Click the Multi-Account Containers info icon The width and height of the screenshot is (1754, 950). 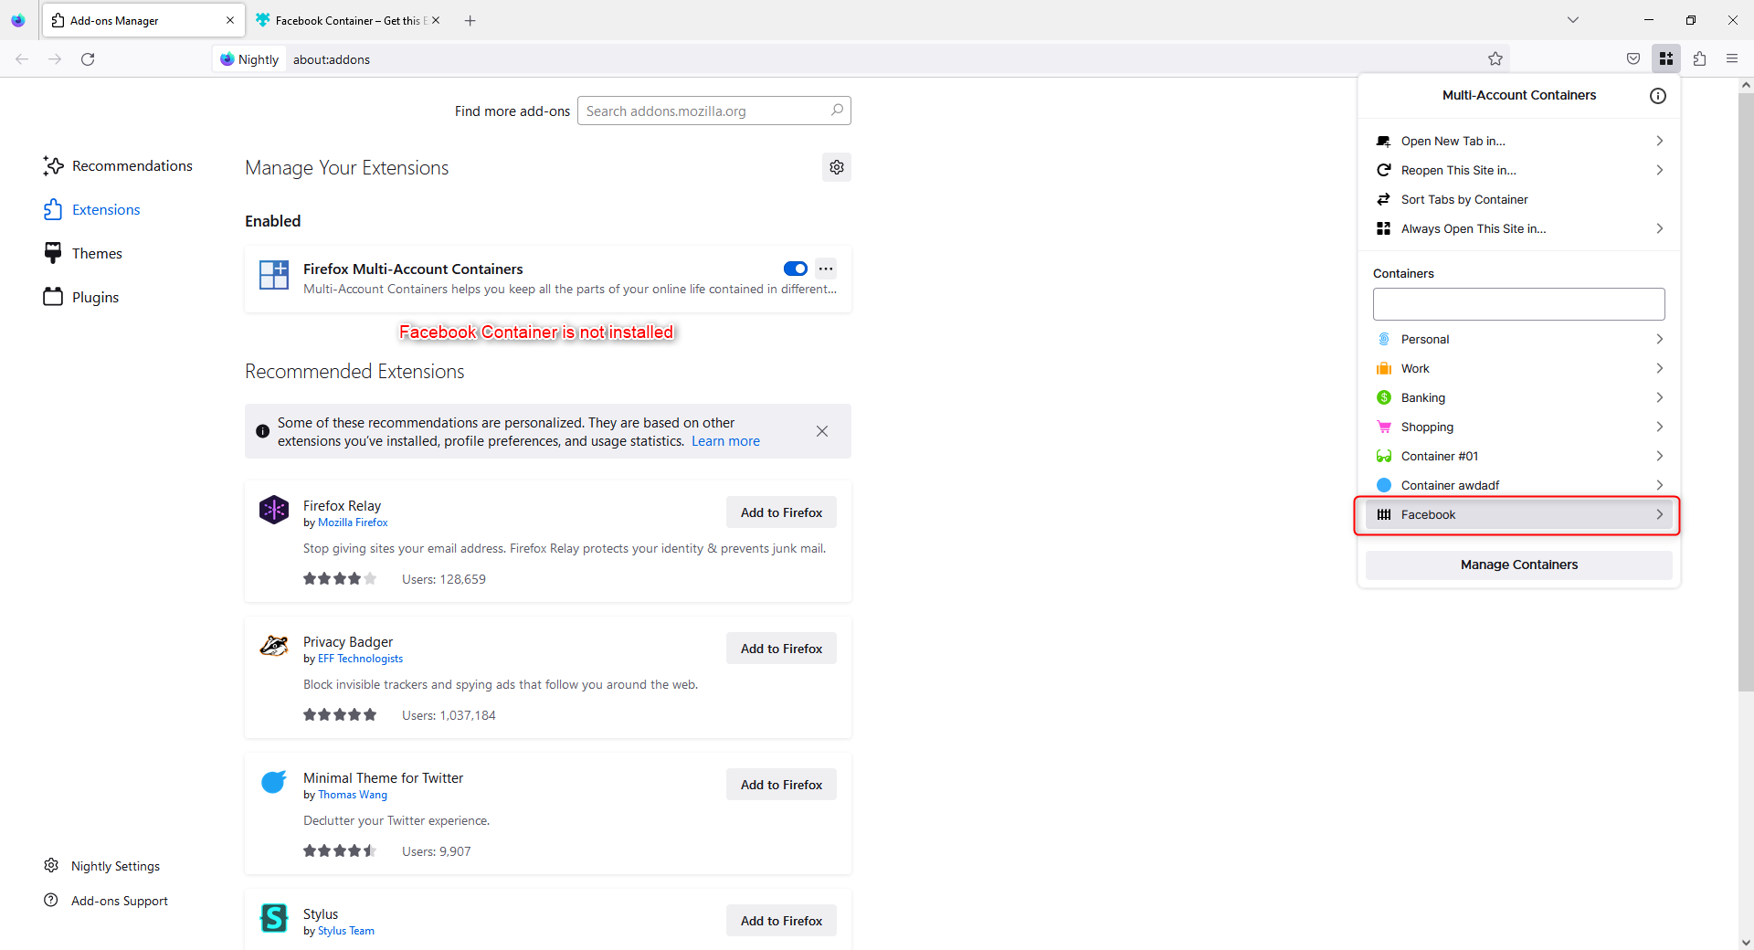tap(1658, 96)
